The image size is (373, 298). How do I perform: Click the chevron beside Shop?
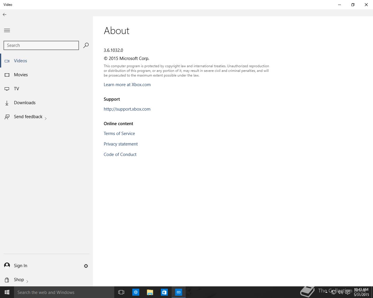coord(27,281)
